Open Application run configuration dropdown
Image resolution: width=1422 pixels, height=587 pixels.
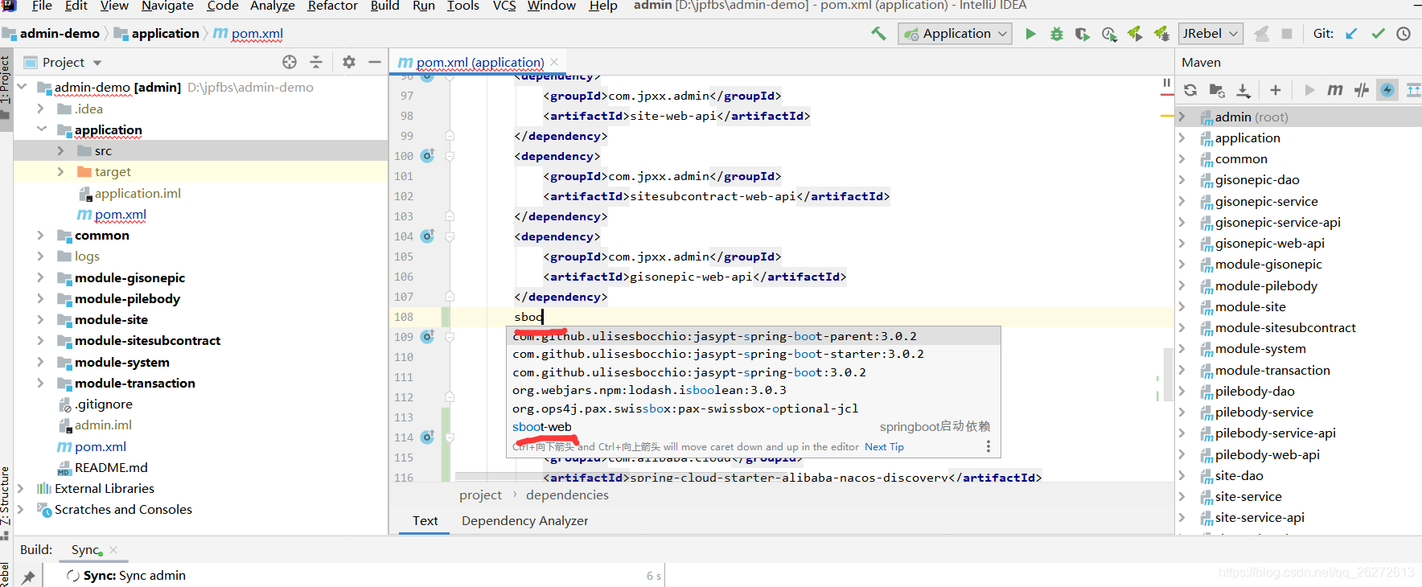click(955, 34)
